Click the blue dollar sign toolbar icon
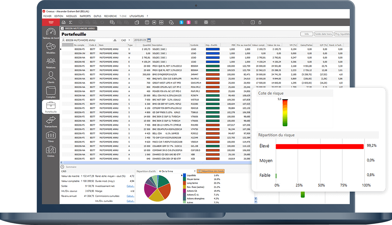Screen dimensions: 392x225 pyautogui.click(x=181, y=22)
